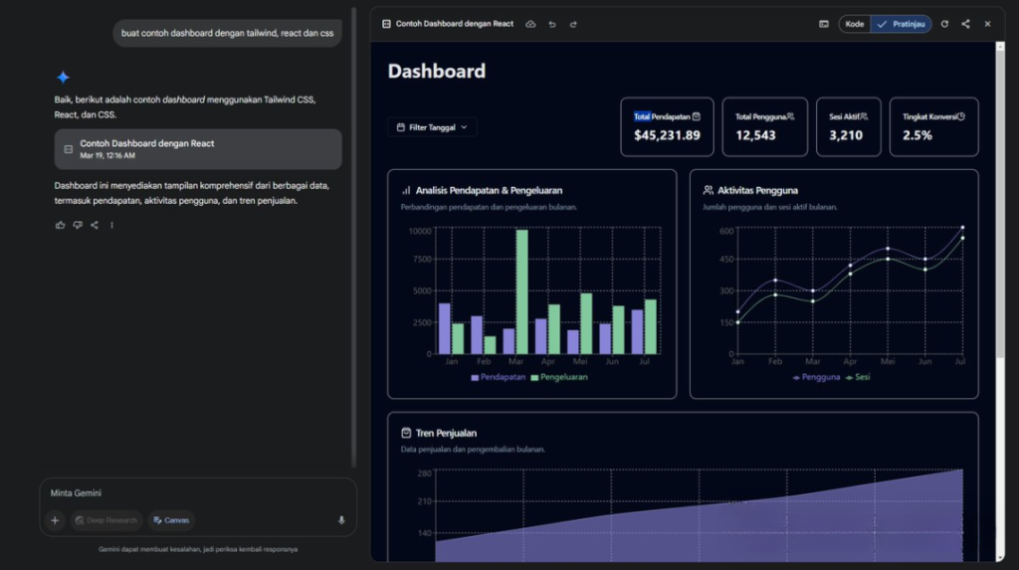
Task: Open more options below the response
Action: (111, 225)
